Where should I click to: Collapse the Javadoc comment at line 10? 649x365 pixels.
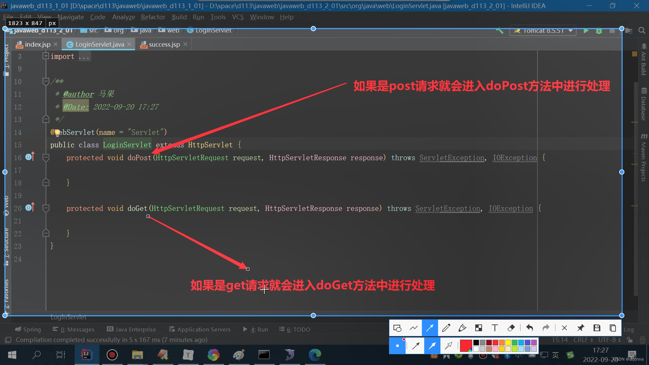pos(46,81)
